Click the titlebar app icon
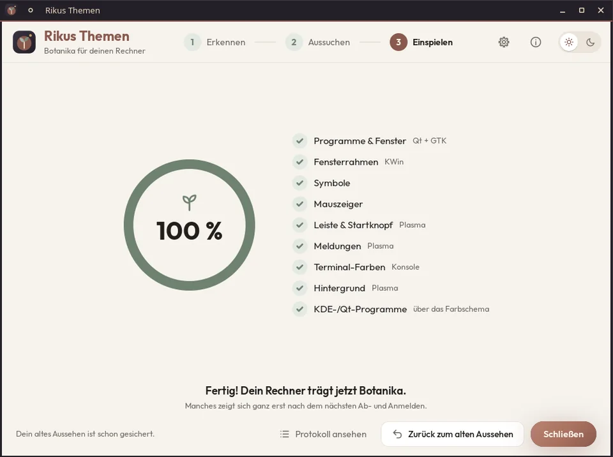This screenshot has width=613, height=457. pos(11,10)
